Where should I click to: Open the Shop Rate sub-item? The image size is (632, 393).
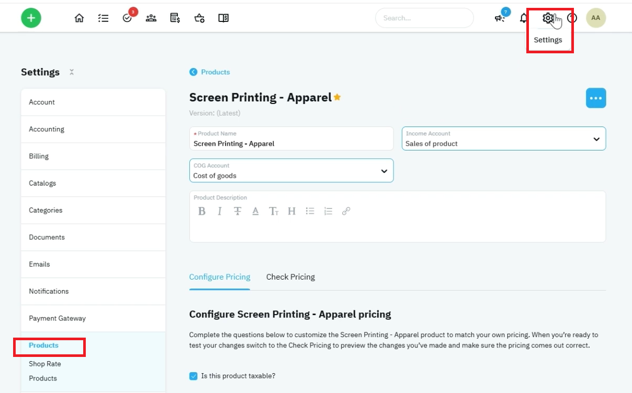[45, 364]
